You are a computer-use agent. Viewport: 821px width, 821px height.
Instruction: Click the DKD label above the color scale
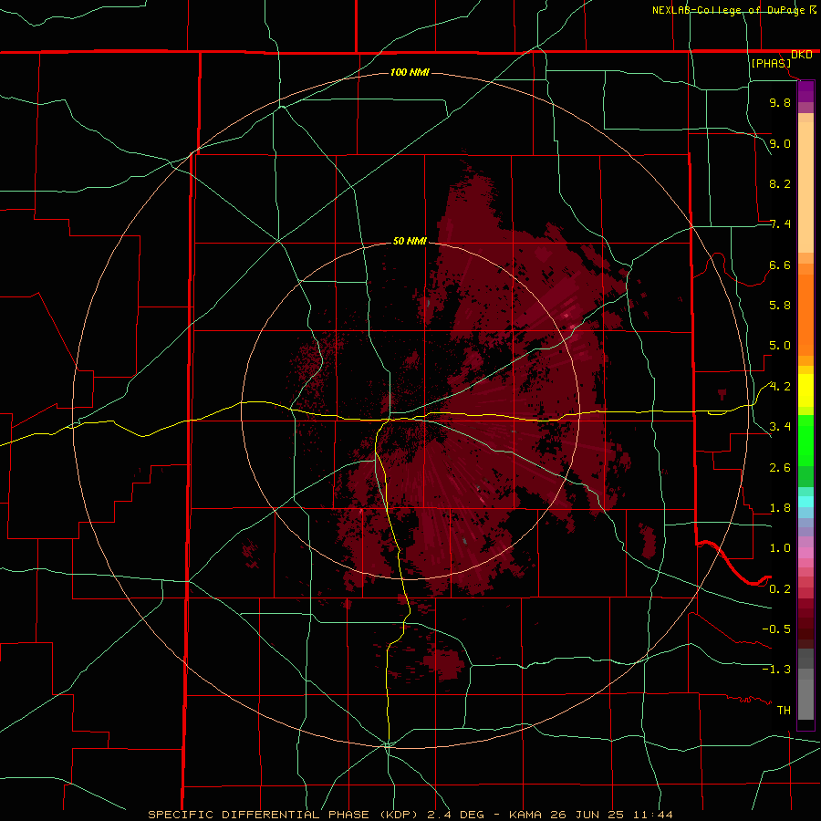coord(801,55)
